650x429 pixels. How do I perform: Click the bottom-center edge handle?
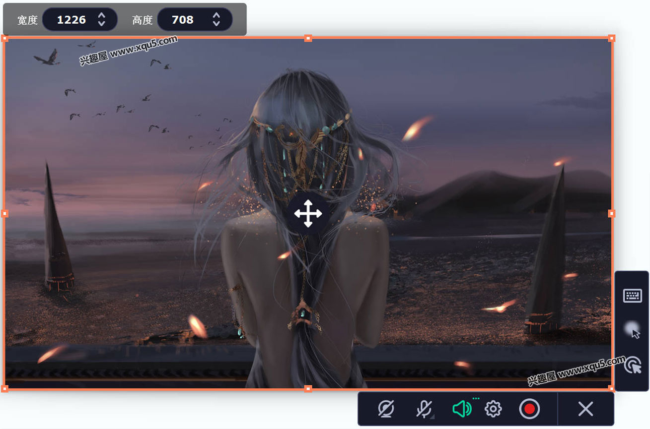(308, 389)
